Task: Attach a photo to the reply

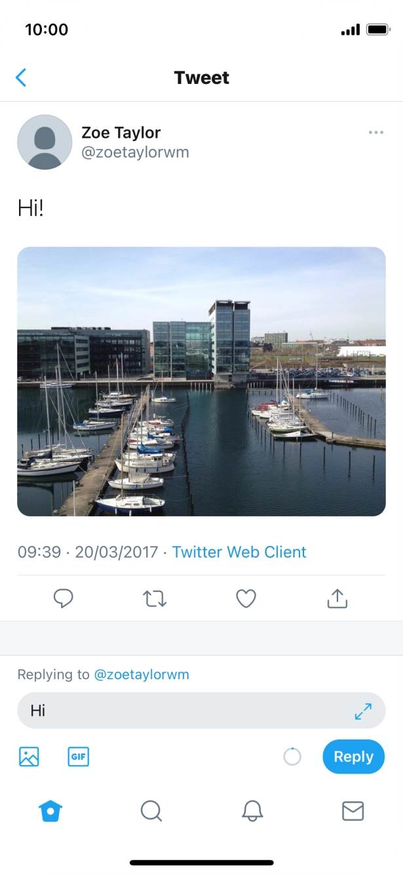Action: tap(29, 757)
